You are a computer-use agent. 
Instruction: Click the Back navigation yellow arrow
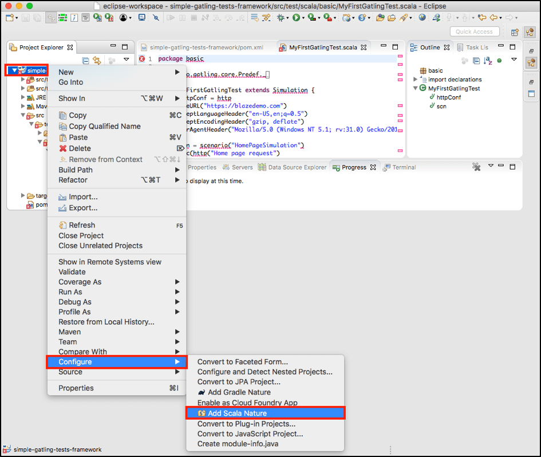coord(493,18)
